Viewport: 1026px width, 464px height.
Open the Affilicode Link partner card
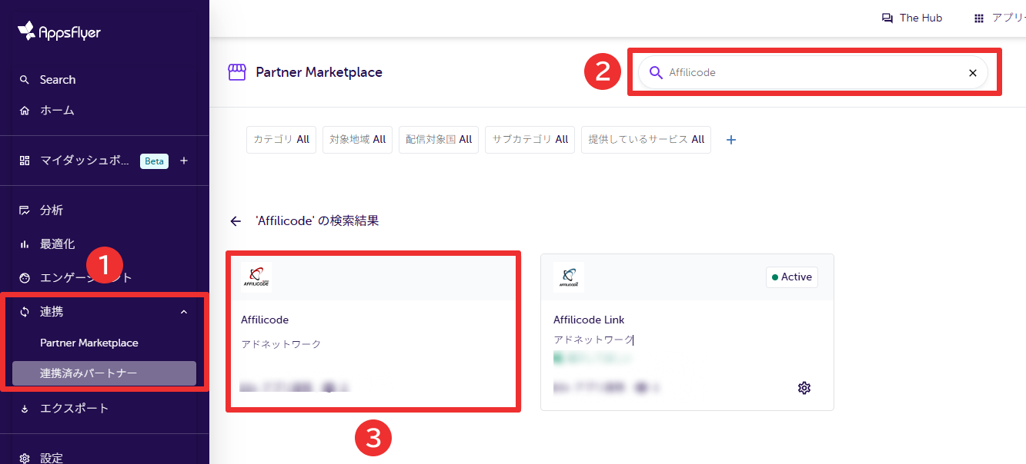coord(687,332)
